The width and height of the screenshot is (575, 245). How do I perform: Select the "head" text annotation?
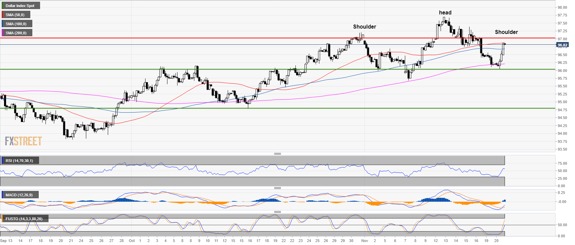click(x=445, y=13)
